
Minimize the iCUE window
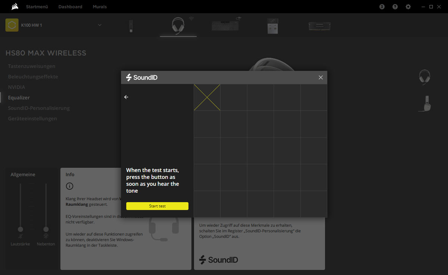pos(423,7)
